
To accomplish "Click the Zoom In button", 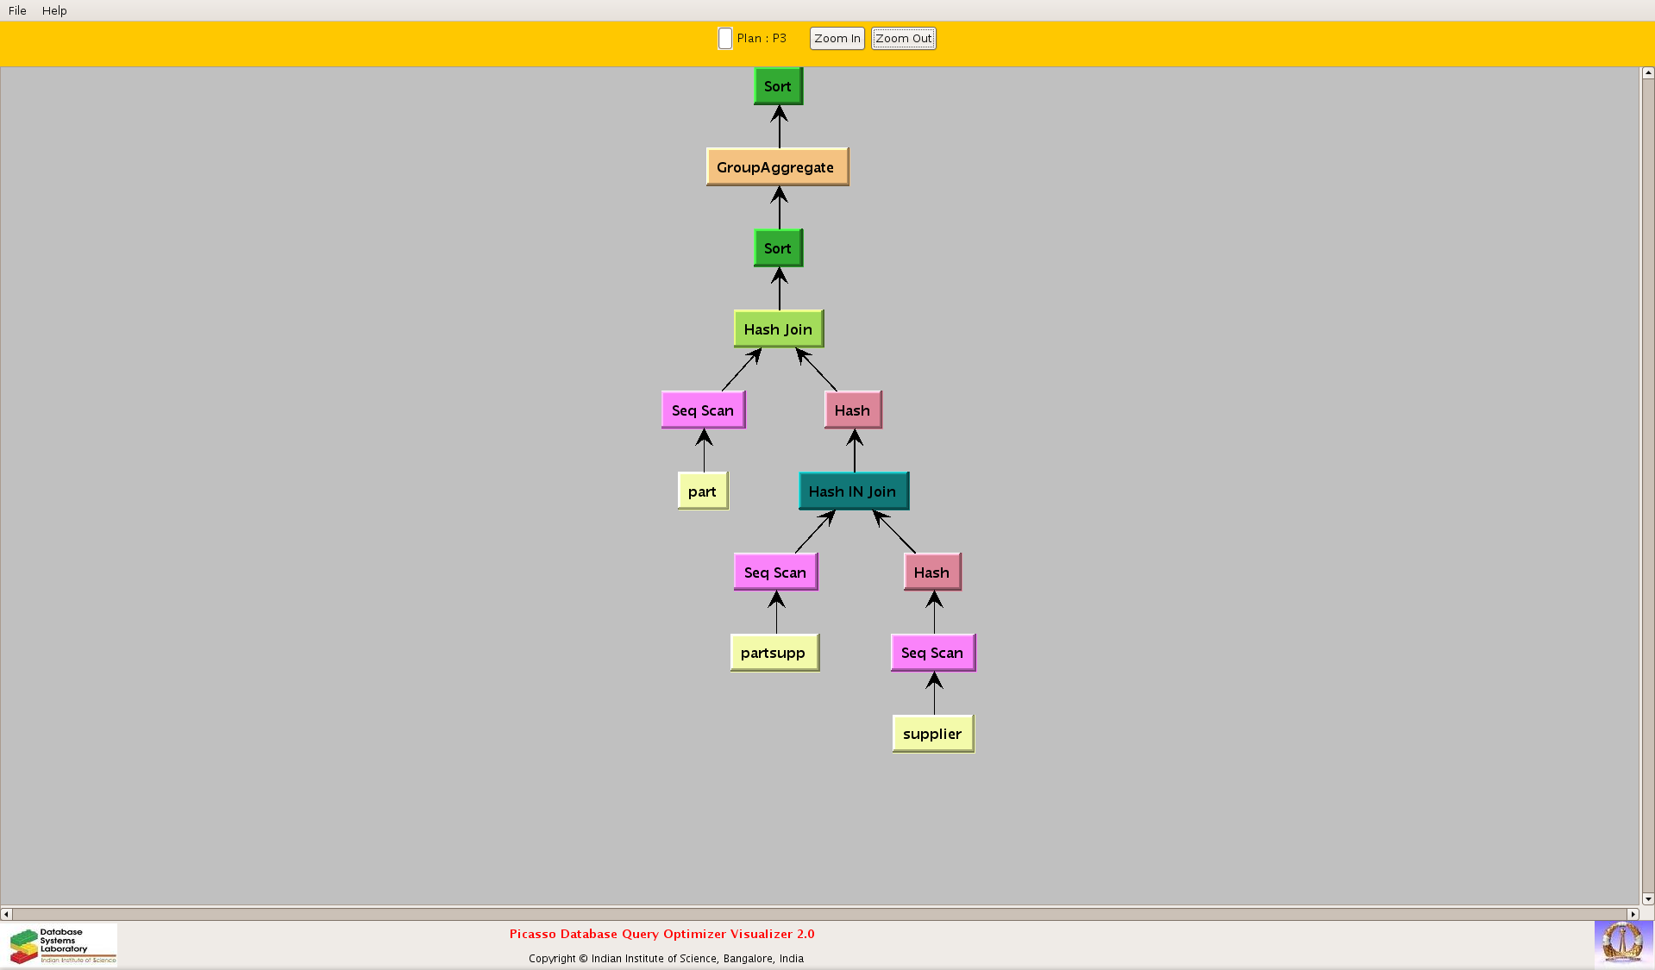I will click(x=837, y=39).
